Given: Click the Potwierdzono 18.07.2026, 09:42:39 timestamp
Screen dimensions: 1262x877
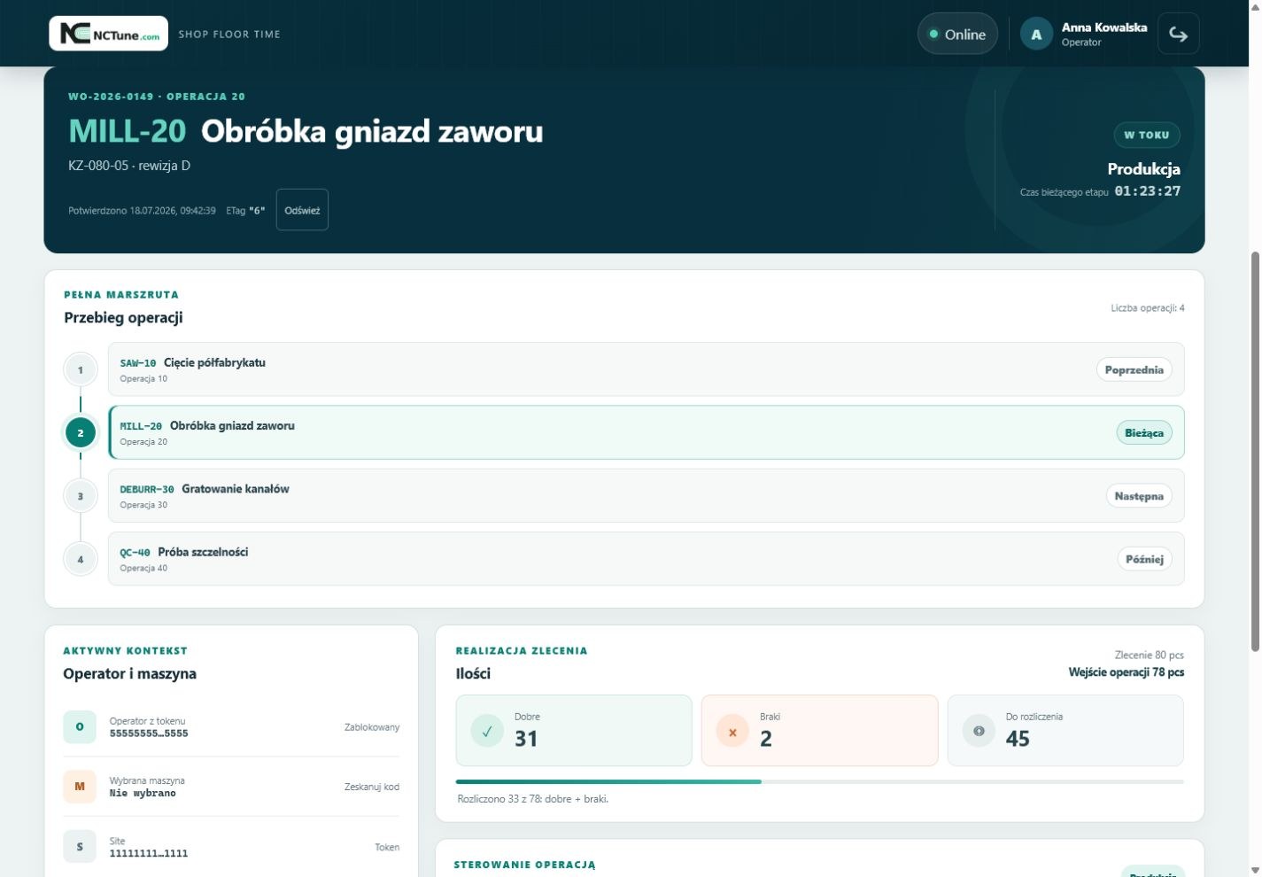Looking at the screenshot, I should (x=142, y=211).
